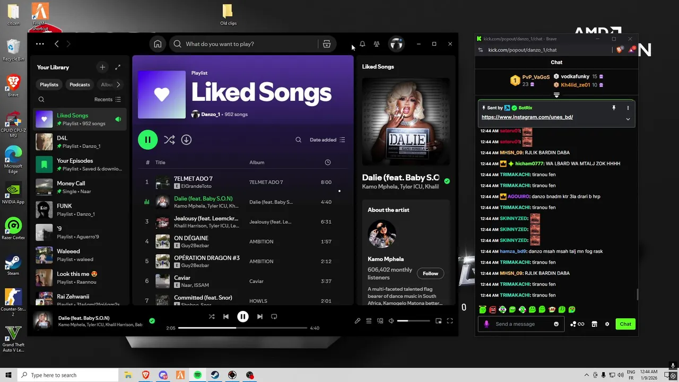Open the Miniplayer
Screen dimensions: 679x382
click(x=438, y=320)
